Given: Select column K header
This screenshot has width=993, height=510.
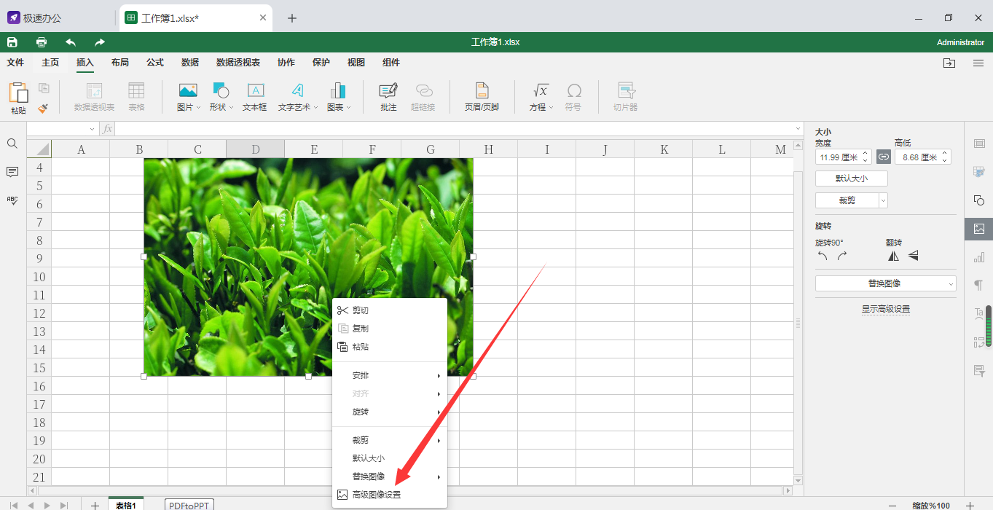Looking at the screenshot, I should click(x=664, y=149).
